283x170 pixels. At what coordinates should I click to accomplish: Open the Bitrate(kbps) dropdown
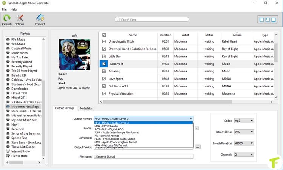tap(244, 132)
